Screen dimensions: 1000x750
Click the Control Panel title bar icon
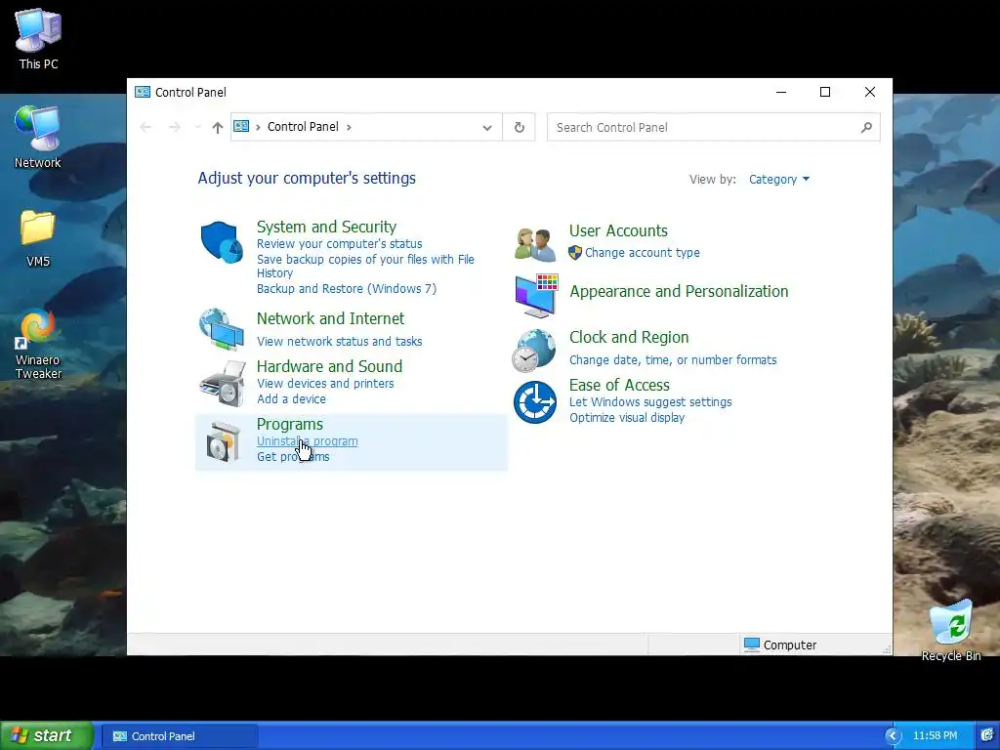point(143,92)
